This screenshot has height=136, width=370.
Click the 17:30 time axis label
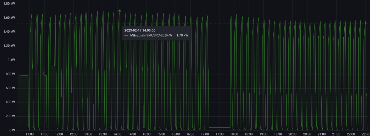220,134
